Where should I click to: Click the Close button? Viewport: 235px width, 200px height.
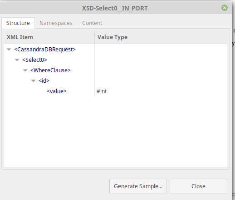(198, 186)
